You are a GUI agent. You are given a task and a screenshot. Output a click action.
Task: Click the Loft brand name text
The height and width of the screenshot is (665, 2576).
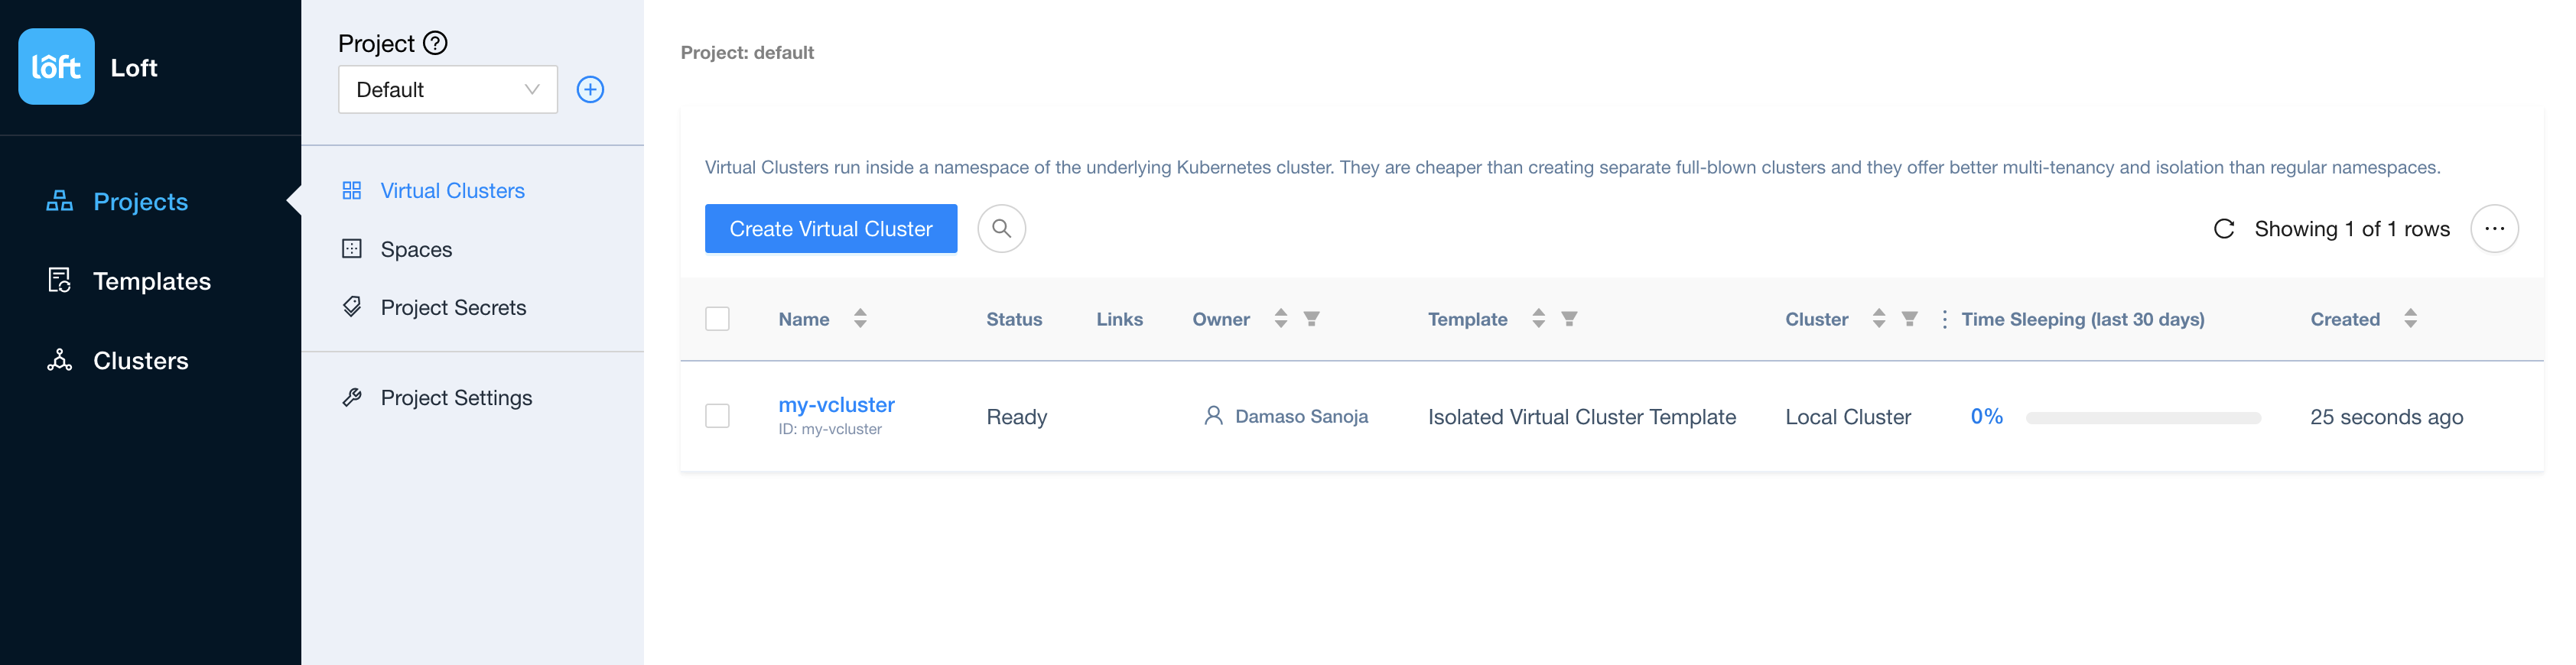[x=134, y=68]
